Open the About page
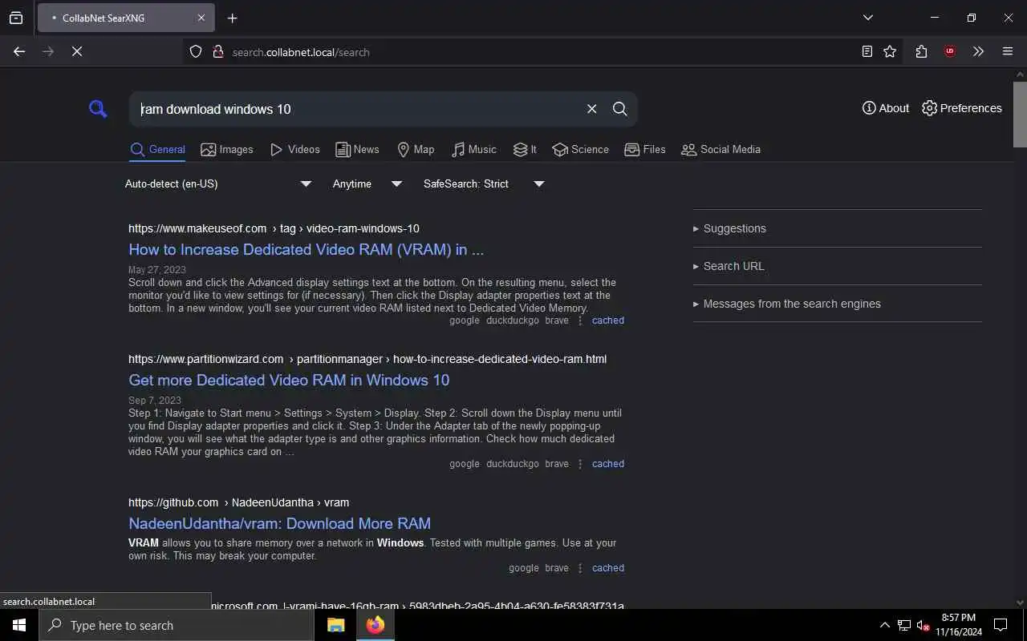This screenshot has width=1027, height=641. click(x=886, y=108)
